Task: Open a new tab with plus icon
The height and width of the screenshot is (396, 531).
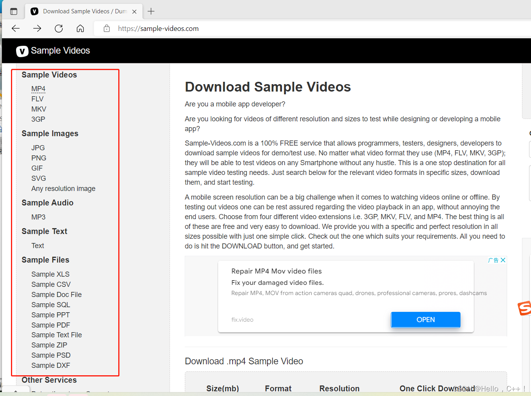Action: click(151, 11)
